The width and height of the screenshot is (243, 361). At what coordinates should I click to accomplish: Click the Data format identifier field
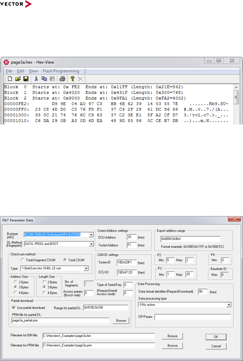[x=203, y=292]
